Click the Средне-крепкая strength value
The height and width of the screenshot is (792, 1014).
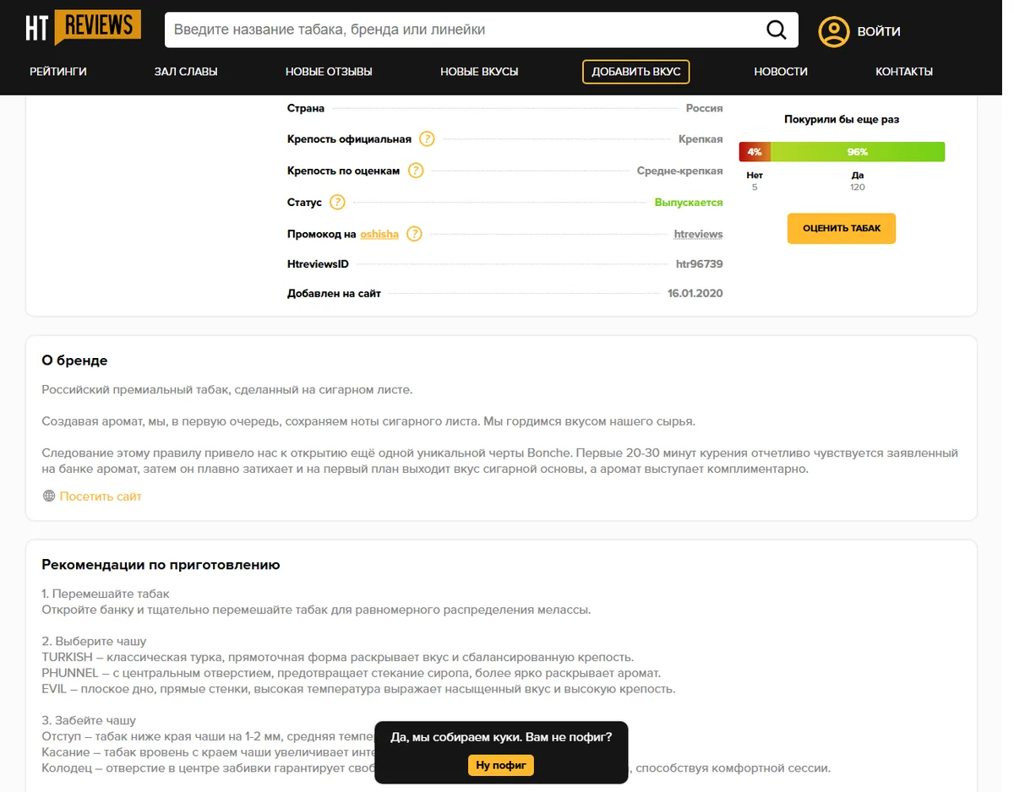680,171
